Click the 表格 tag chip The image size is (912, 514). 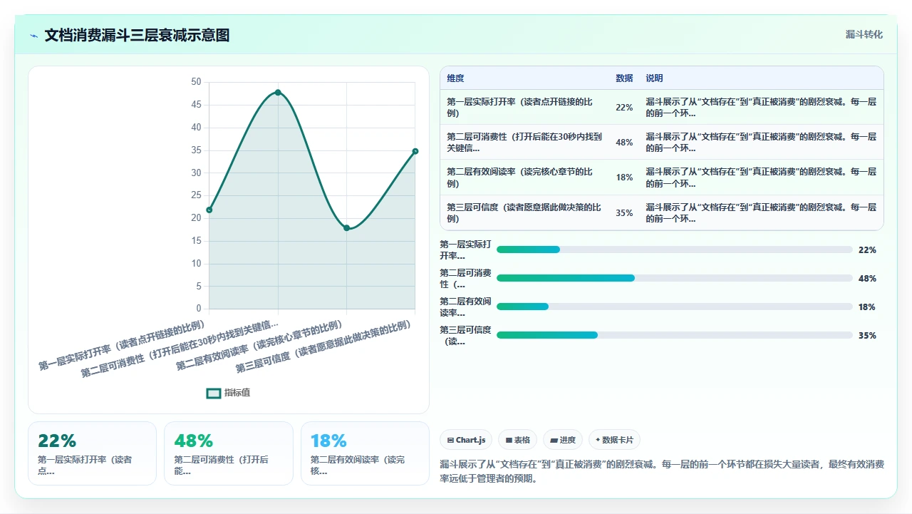coord(518,440)
